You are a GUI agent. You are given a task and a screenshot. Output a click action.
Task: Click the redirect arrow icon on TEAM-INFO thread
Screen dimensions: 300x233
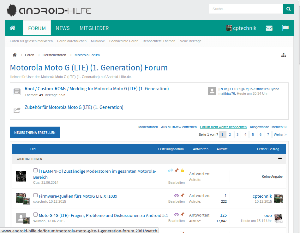coord(171,170)
